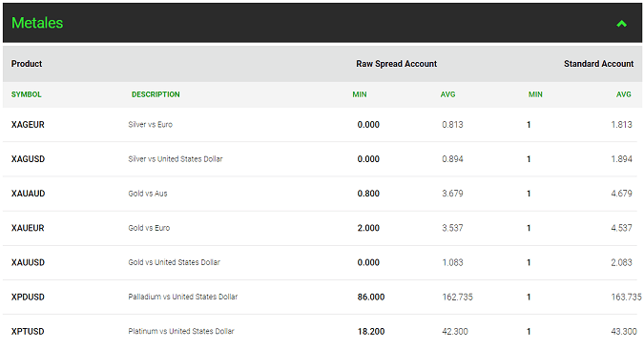Image resolution: width=644 pixels, height=349 pixels.
Task: Click XAGEUR standard average value 1.813
Action: (x=621, y=124)
